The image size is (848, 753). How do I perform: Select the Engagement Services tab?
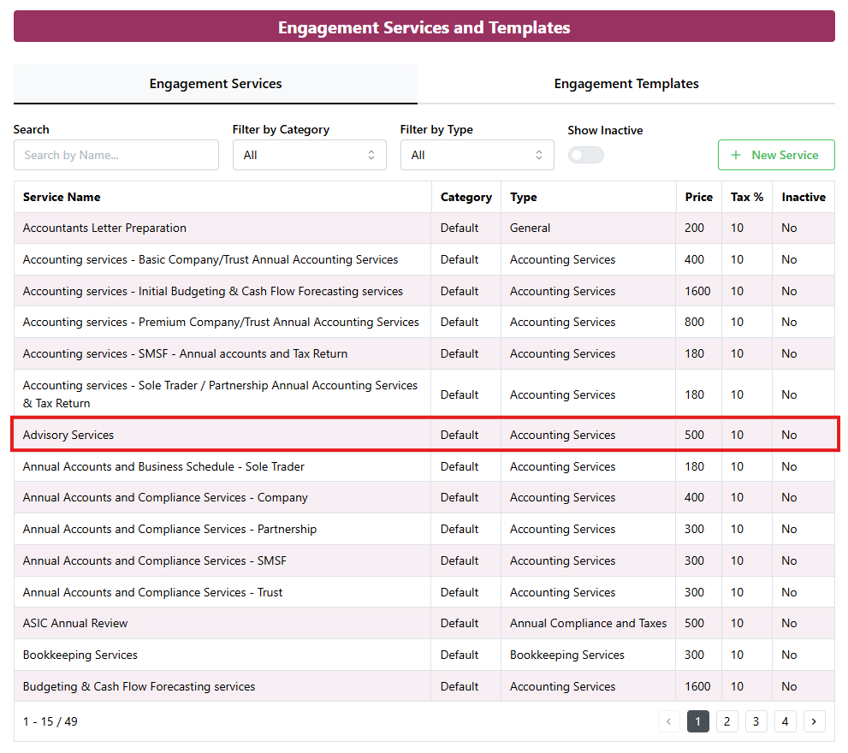216,84
